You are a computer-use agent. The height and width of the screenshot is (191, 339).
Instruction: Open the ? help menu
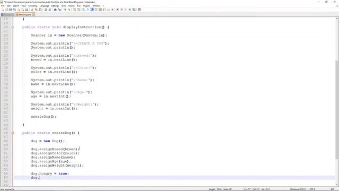point(103,6)
